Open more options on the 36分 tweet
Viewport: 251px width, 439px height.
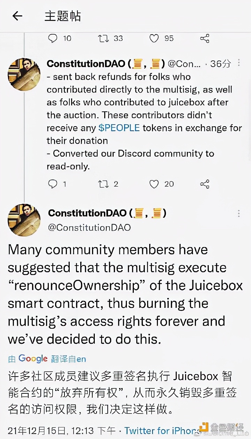[x=239, y=63]
